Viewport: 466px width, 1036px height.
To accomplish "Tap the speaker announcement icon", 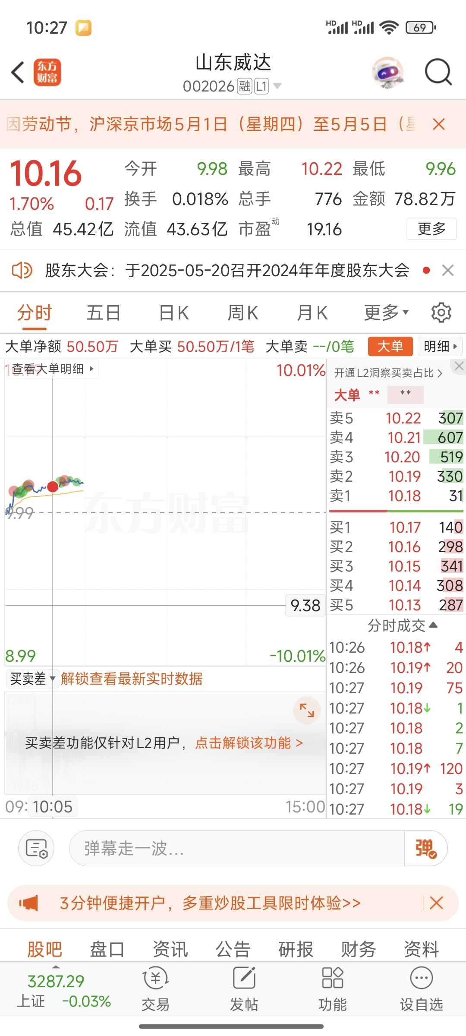I will 22,271.
